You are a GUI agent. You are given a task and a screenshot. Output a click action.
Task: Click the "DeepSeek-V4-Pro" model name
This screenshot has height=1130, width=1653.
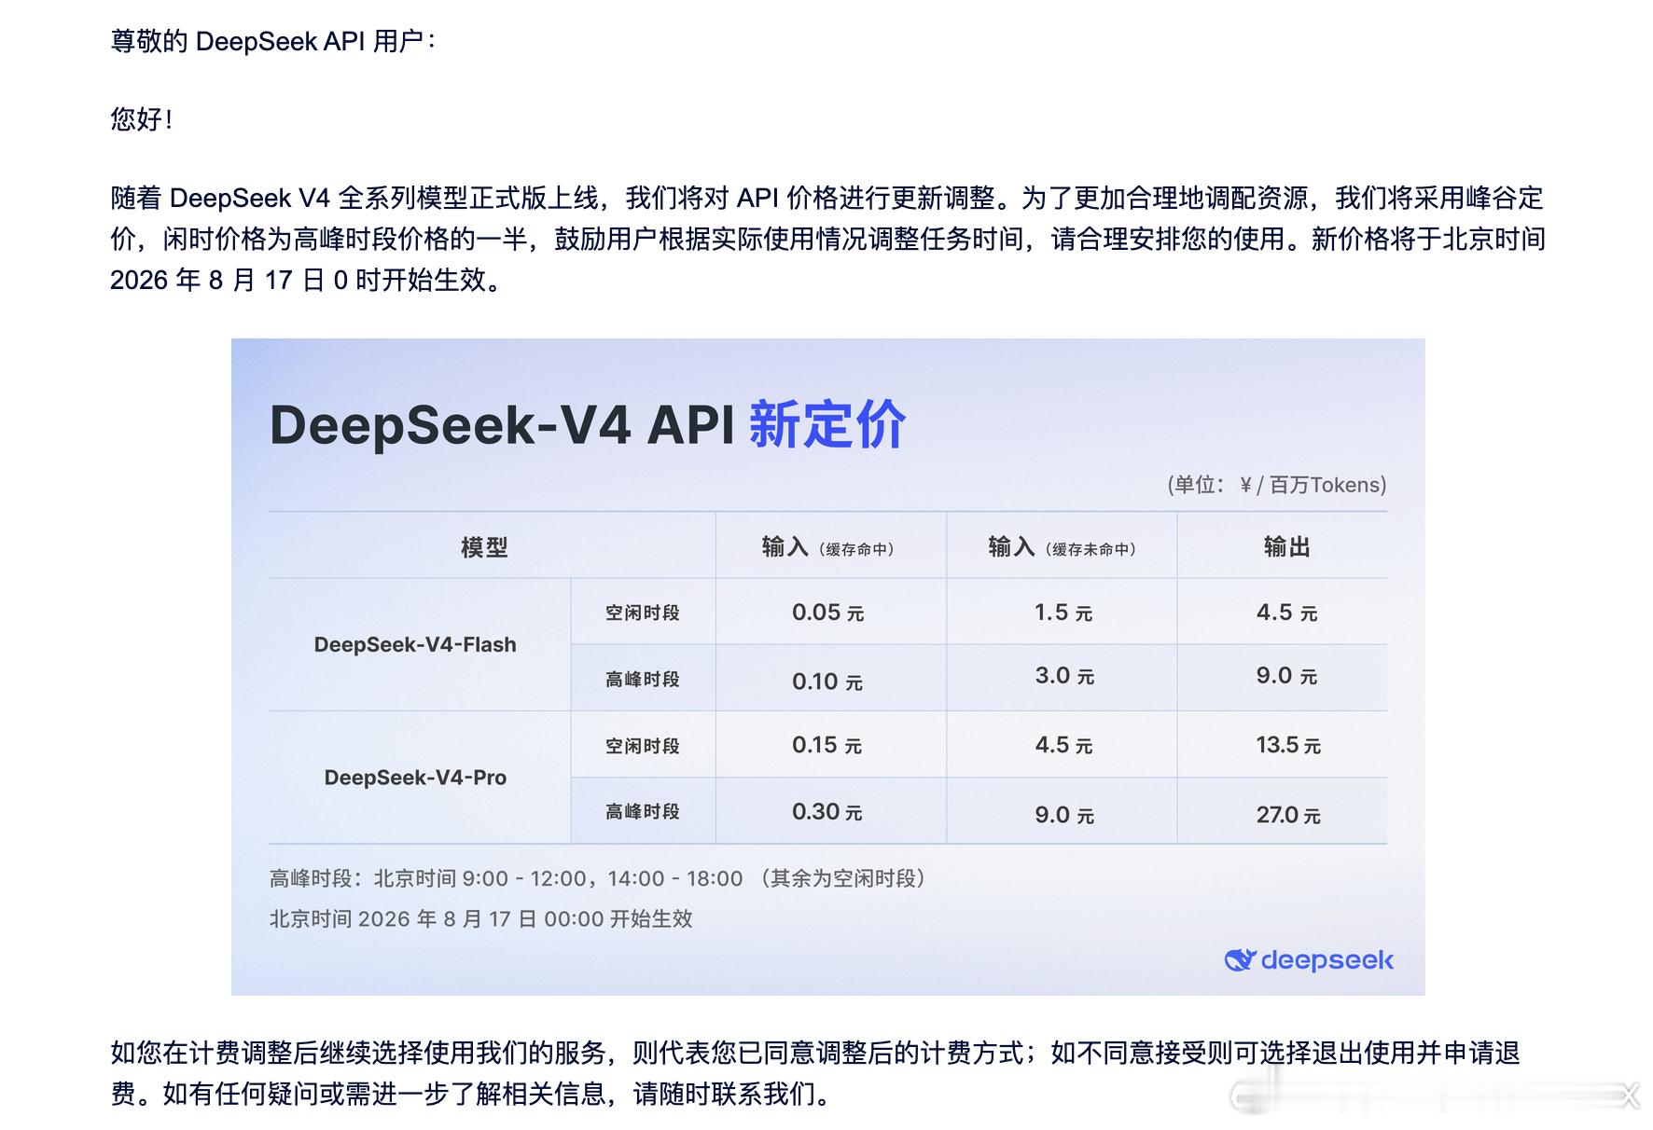coord(415,778)
